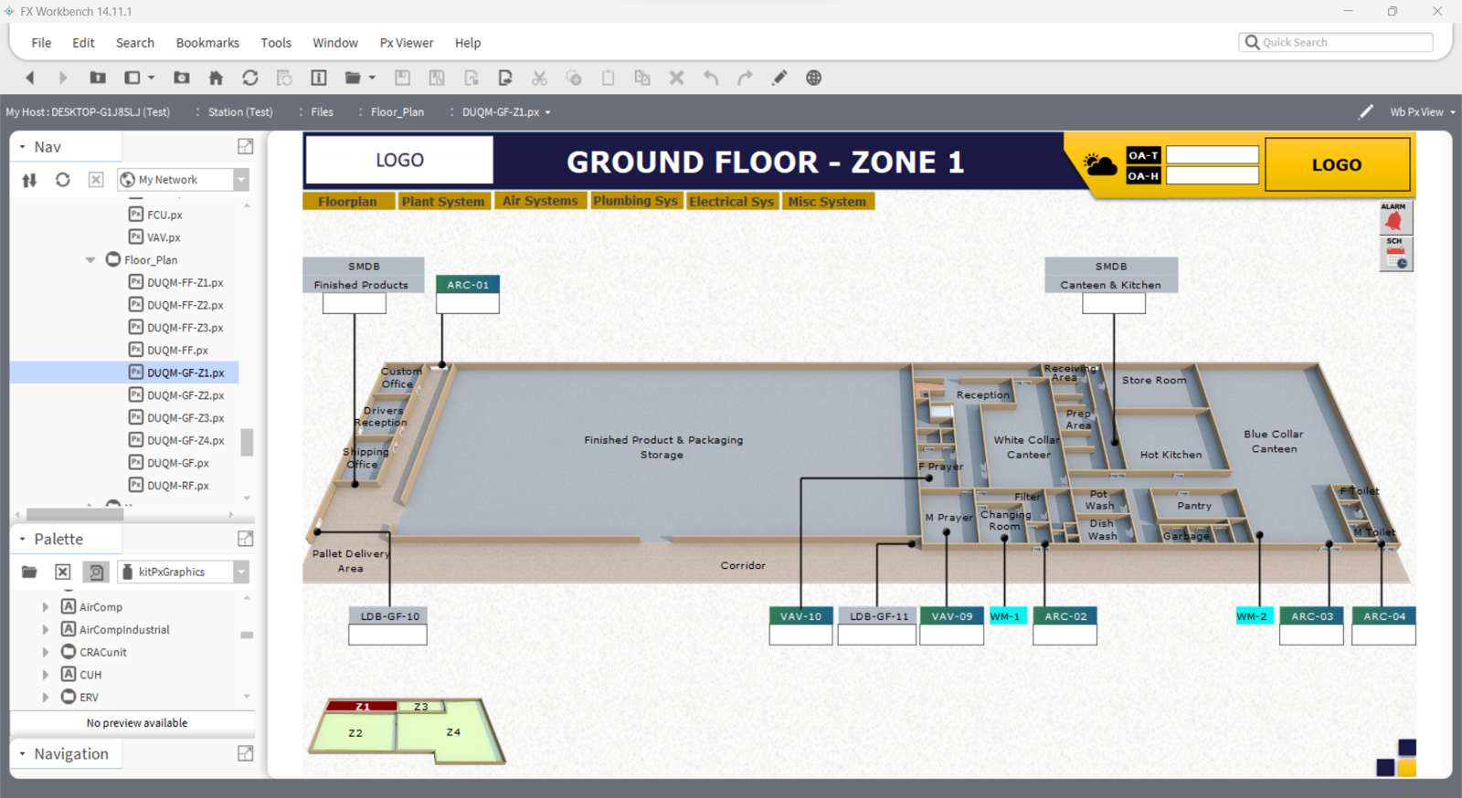Switch to the Air Systems tab
This screenshot has width=1462, height=798.
540,201
